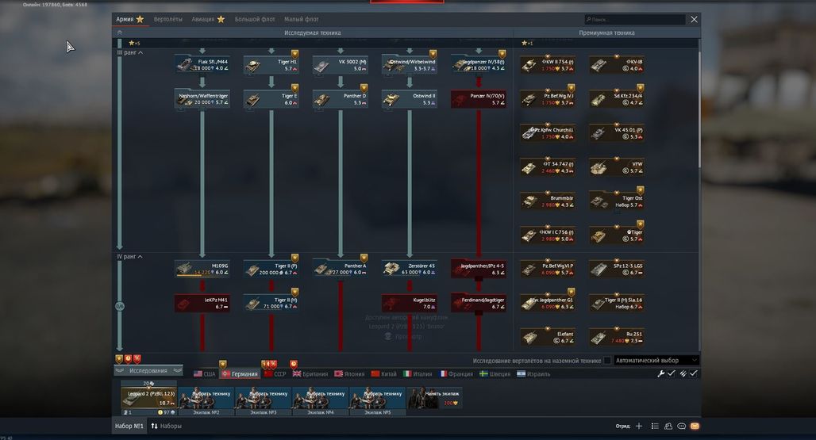Select the locked Jagdpanther/JPz 4-5 card
The width and height of the screenshot is (816, 440).
(479, 269)
